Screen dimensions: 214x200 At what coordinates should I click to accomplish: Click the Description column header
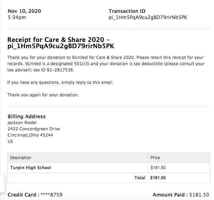pos(20,158)
